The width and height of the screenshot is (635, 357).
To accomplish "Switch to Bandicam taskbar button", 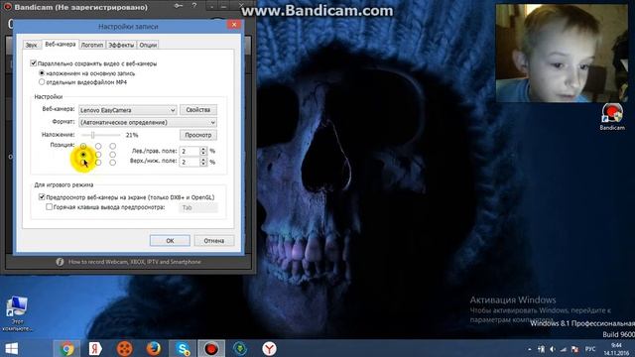I will tap(211, 348).
